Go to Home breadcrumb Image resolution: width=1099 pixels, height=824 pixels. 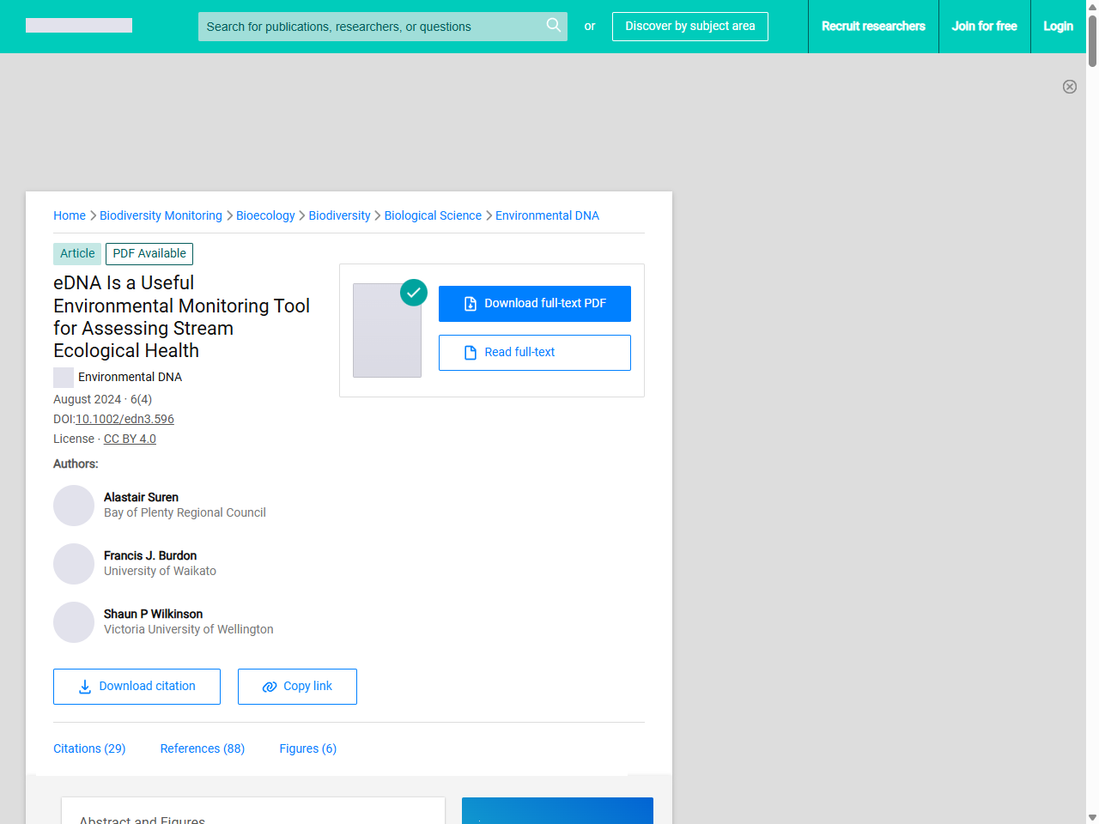[x=70, y=215]
